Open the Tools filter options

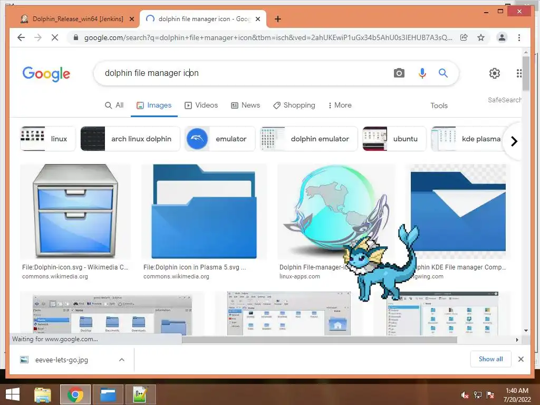439,105
